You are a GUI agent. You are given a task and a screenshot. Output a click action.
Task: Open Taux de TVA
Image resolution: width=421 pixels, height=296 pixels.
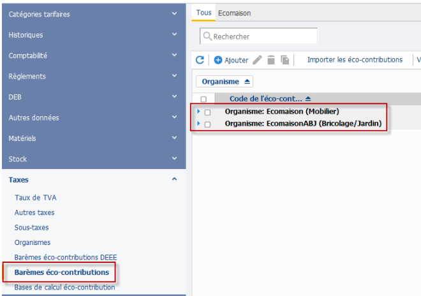pyautogui.click(x=36, y=198)
